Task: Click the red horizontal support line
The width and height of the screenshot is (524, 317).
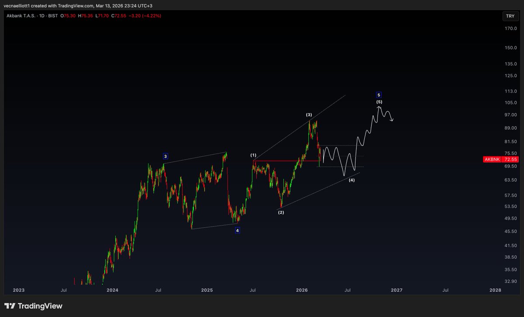Action: tap(286, 161)
